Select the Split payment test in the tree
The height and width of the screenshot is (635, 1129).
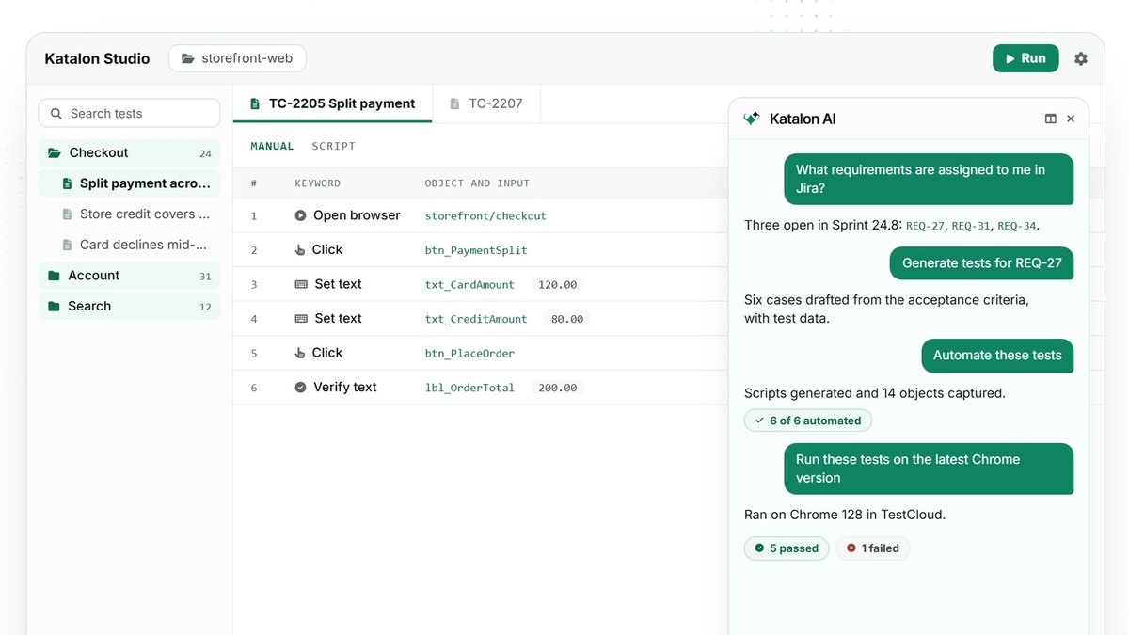coord(130,183)
